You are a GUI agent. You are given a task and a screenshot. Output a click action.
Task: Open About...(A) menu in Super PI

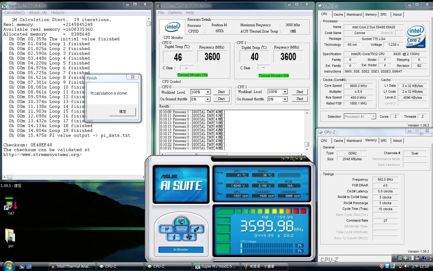(x=38, y=13)
